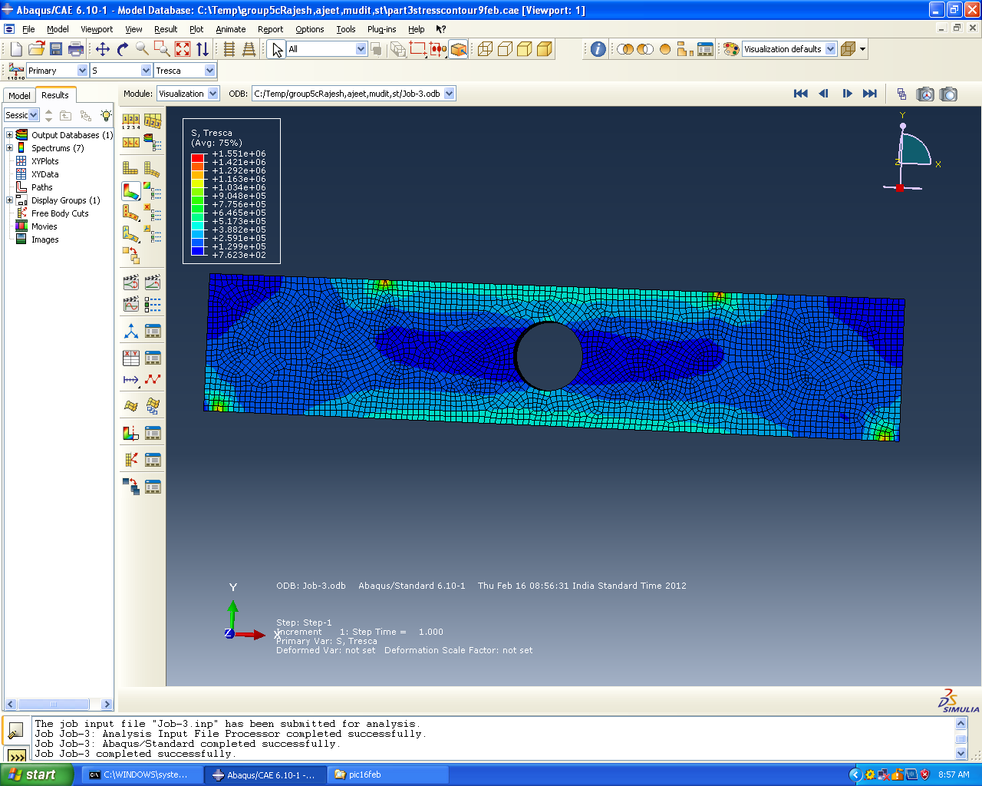Enable shaded render style
This screenshot has height=786, width=982.
(545, 49)
